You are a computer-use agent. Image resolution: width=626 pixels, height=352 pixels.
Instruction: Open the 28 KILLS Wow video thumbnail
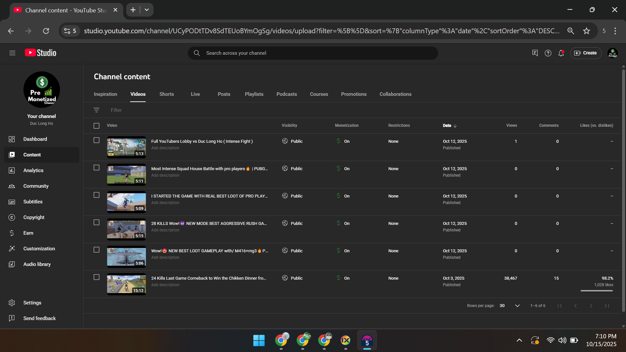126,229
